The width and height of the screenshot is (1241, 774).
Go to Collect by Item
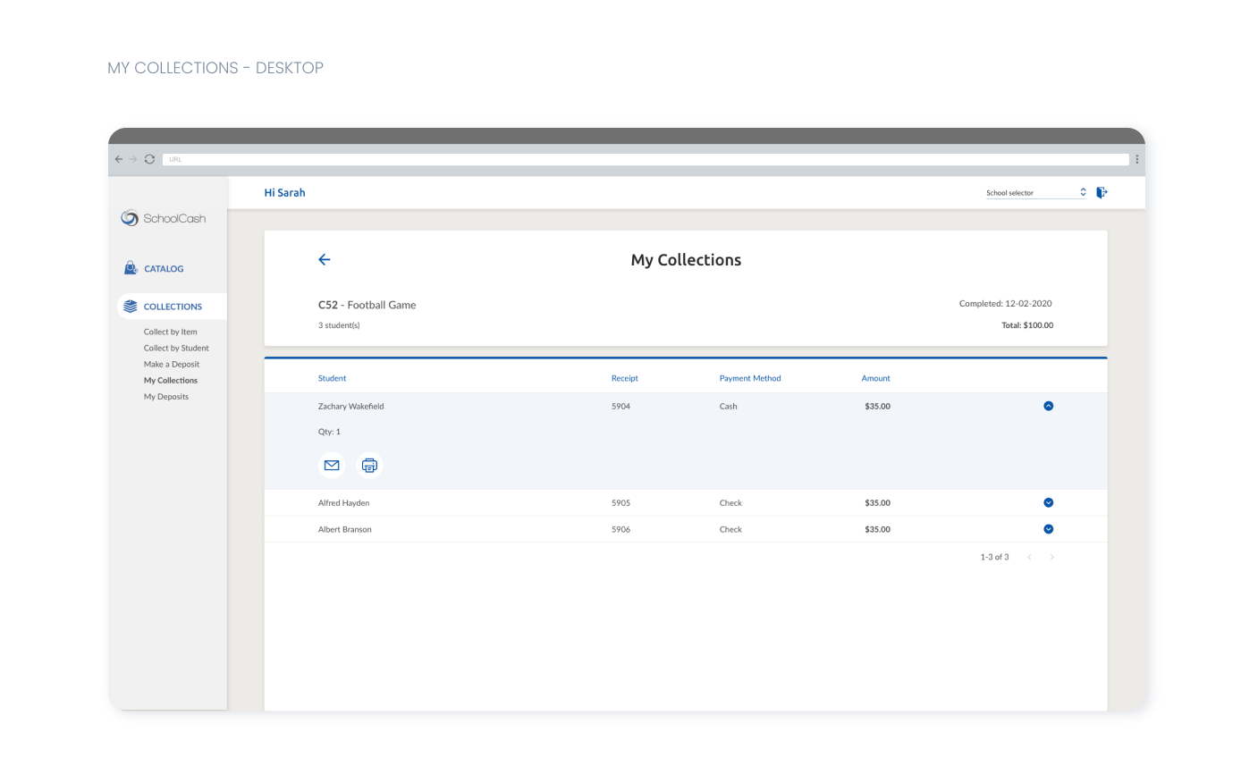[x=171, y=332]
